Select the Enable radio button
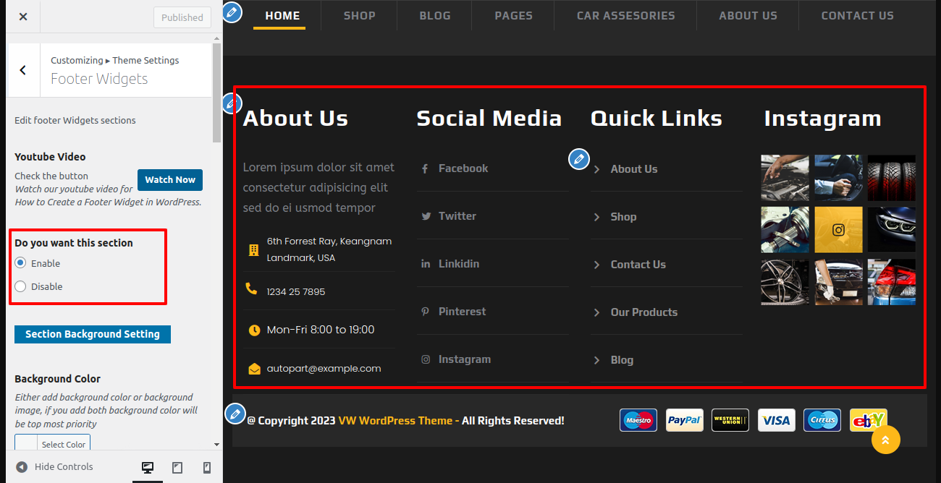941x483 pixels. point(20,263)
